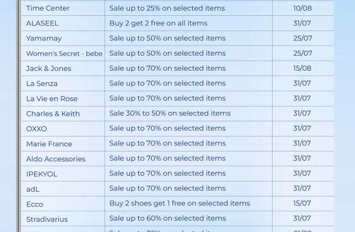Click the OXXO store entry

click(37, 129)
